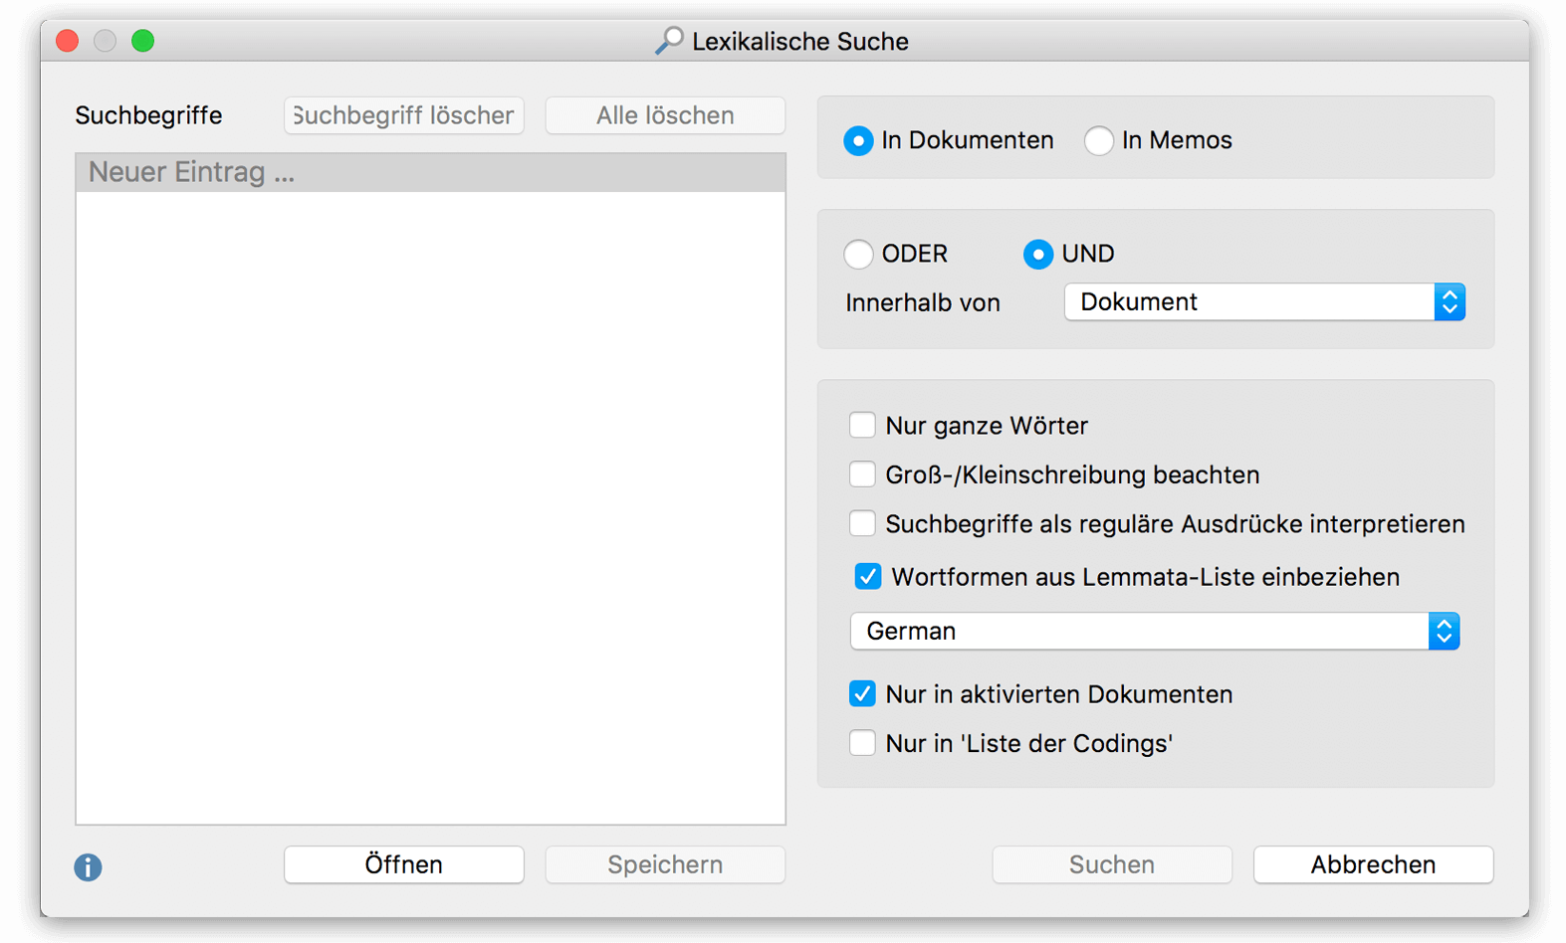Toggle Groß-/Kleinschreibung beachten checkbox
Image resolution: width=1566 pixels, height=943 pixels.
[862, 474]
